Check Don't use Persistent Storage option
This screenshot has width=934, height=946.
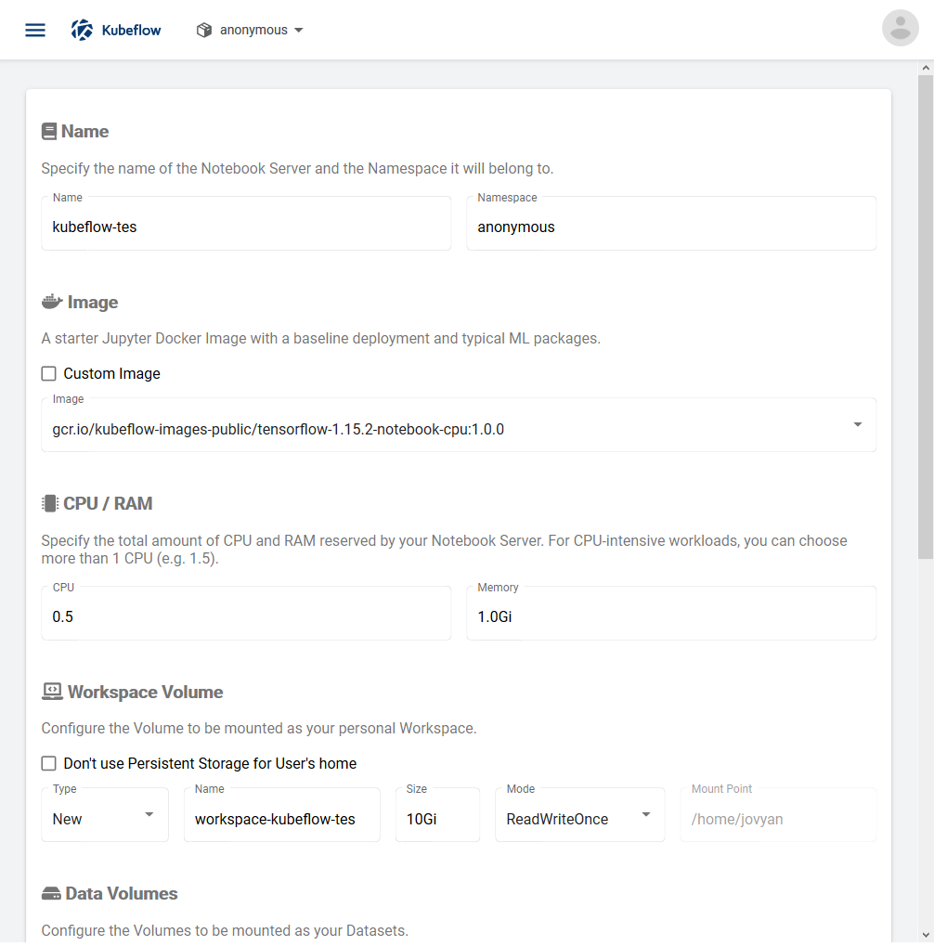(49, 763)
